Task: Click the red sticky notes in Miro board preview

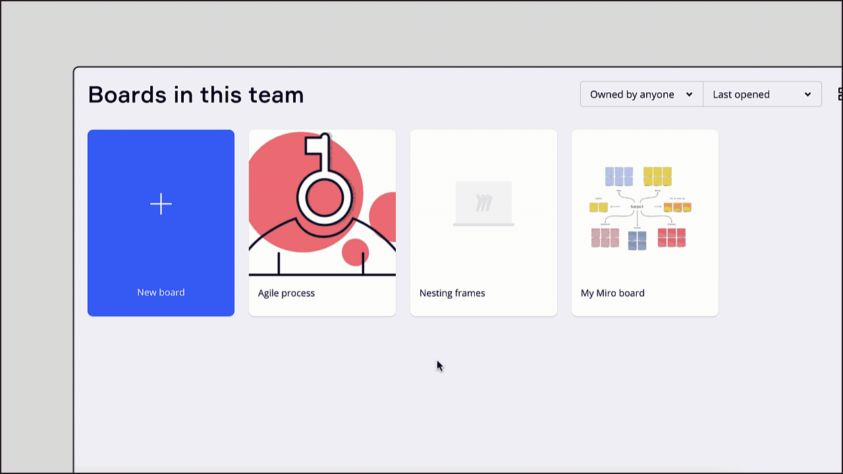Action: pos(671,237)
